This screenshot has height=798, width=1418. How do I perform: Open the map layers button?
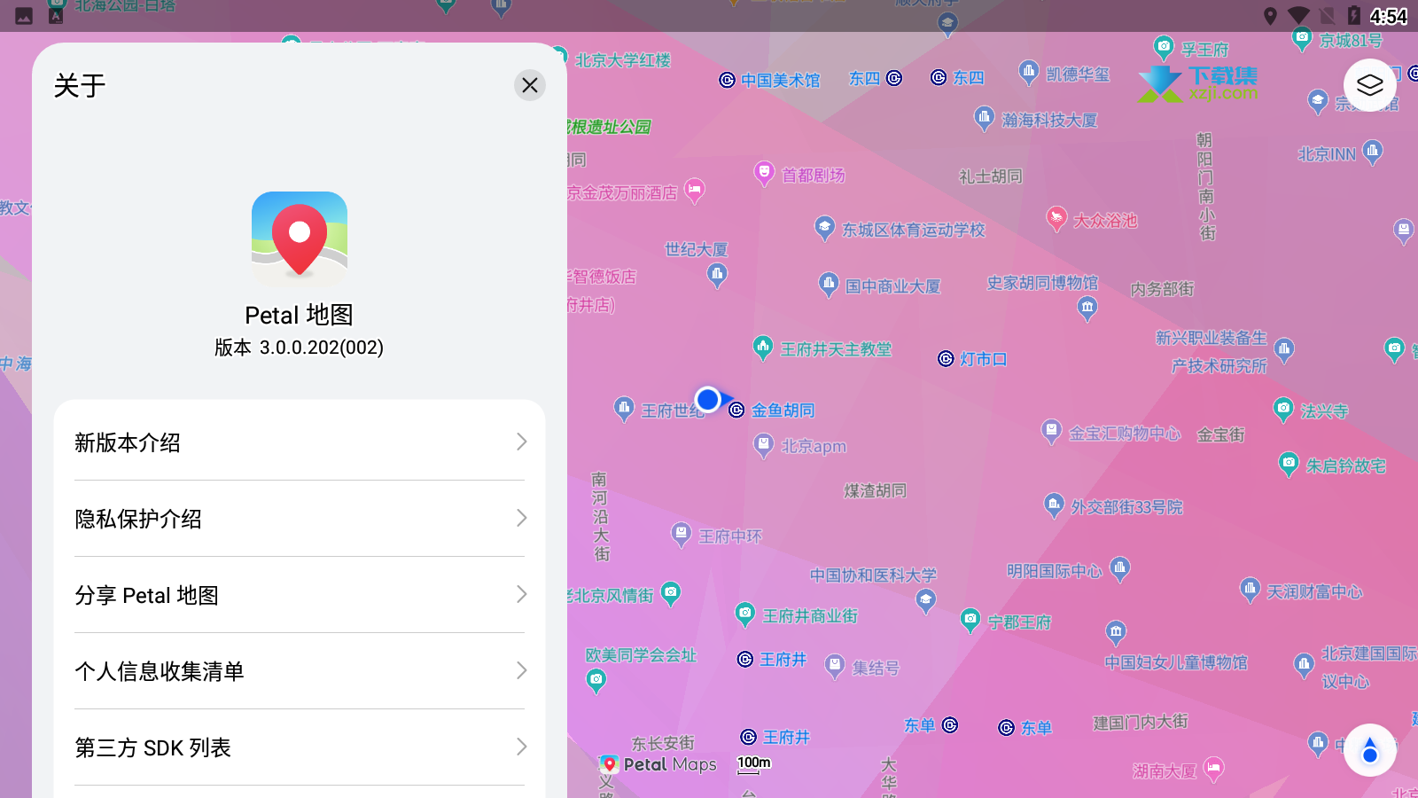(x=1370, y=85)
